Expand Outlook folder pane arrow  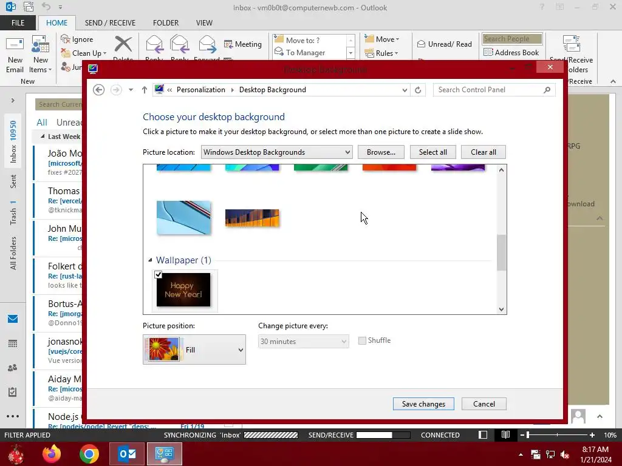[13, 101]
